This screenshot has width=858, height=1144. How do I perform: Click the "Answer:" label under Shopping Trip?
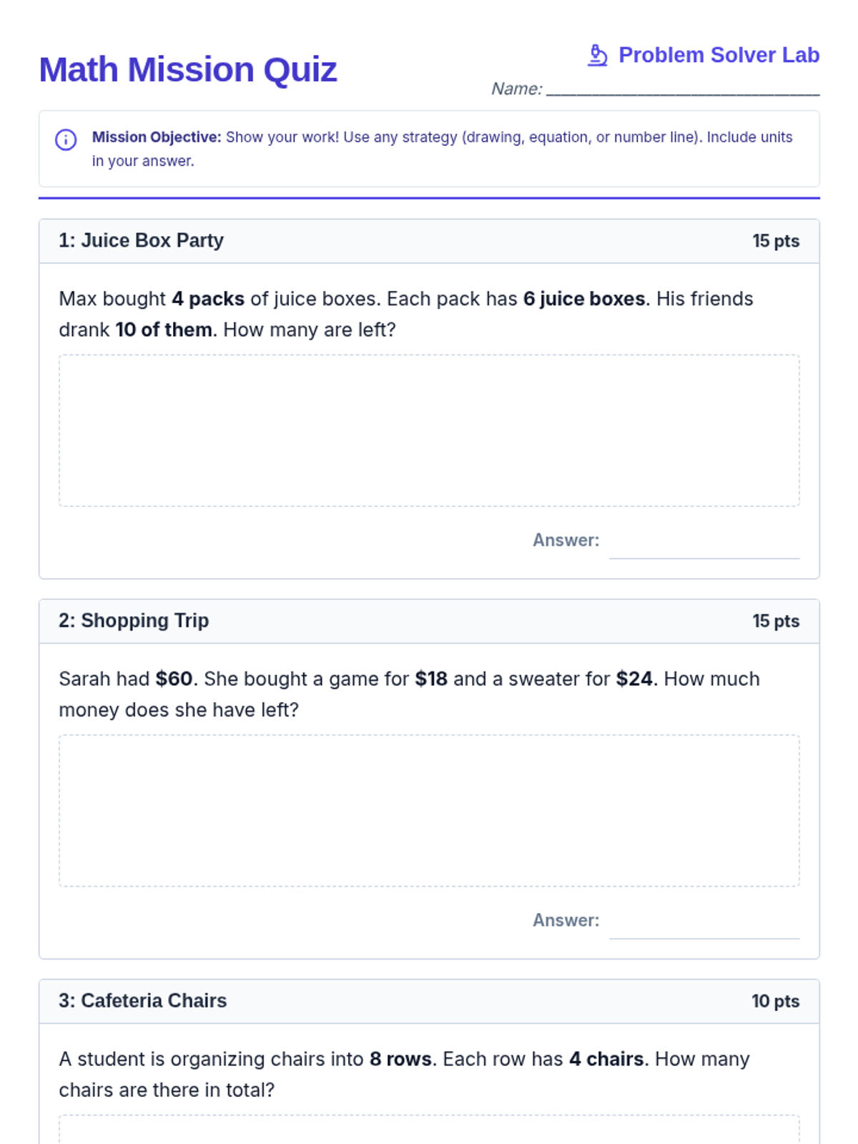[x=566, y=920]
